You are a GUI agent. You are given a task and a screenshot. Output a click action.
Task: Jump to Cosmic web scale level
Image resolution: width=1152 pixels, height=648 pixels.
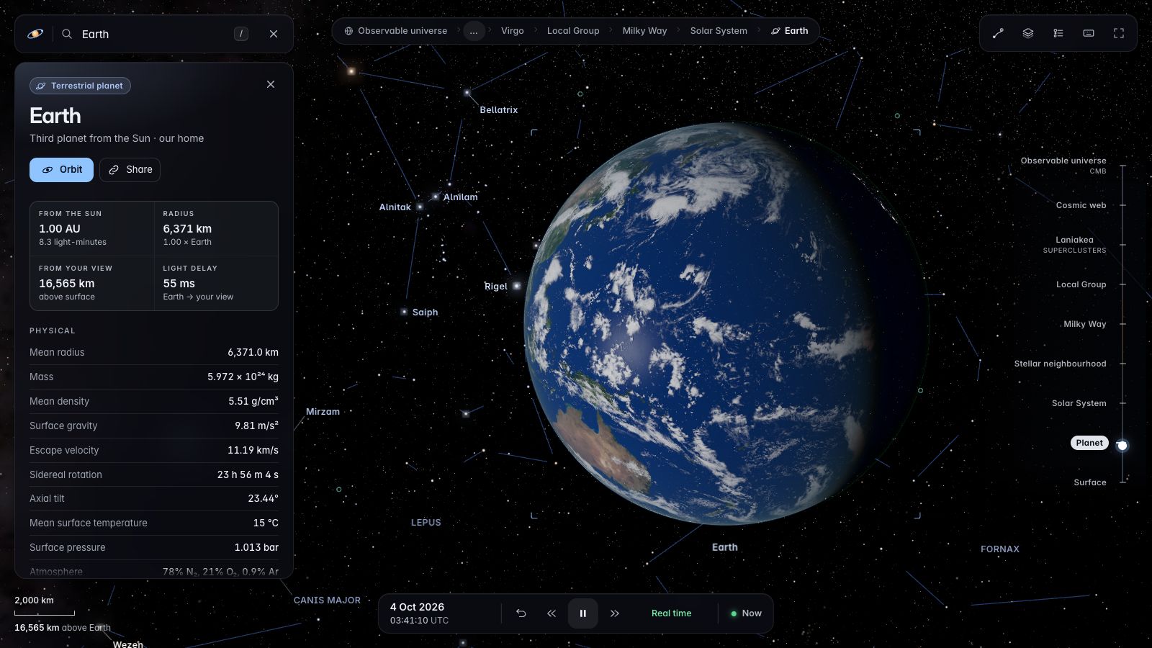click(1081, 205)
